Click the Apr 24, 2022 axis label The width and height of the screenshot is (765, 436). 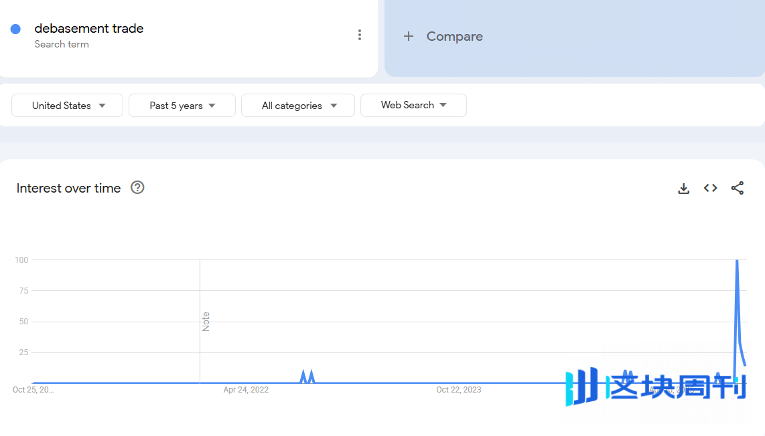click(x=246, y=390)
